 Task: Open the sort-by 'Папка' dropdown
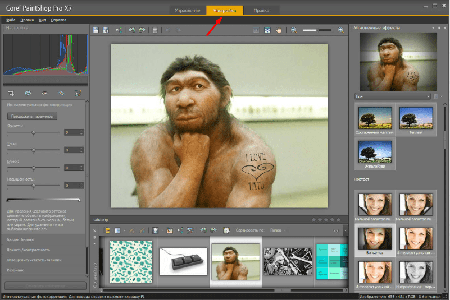(278, 230)
